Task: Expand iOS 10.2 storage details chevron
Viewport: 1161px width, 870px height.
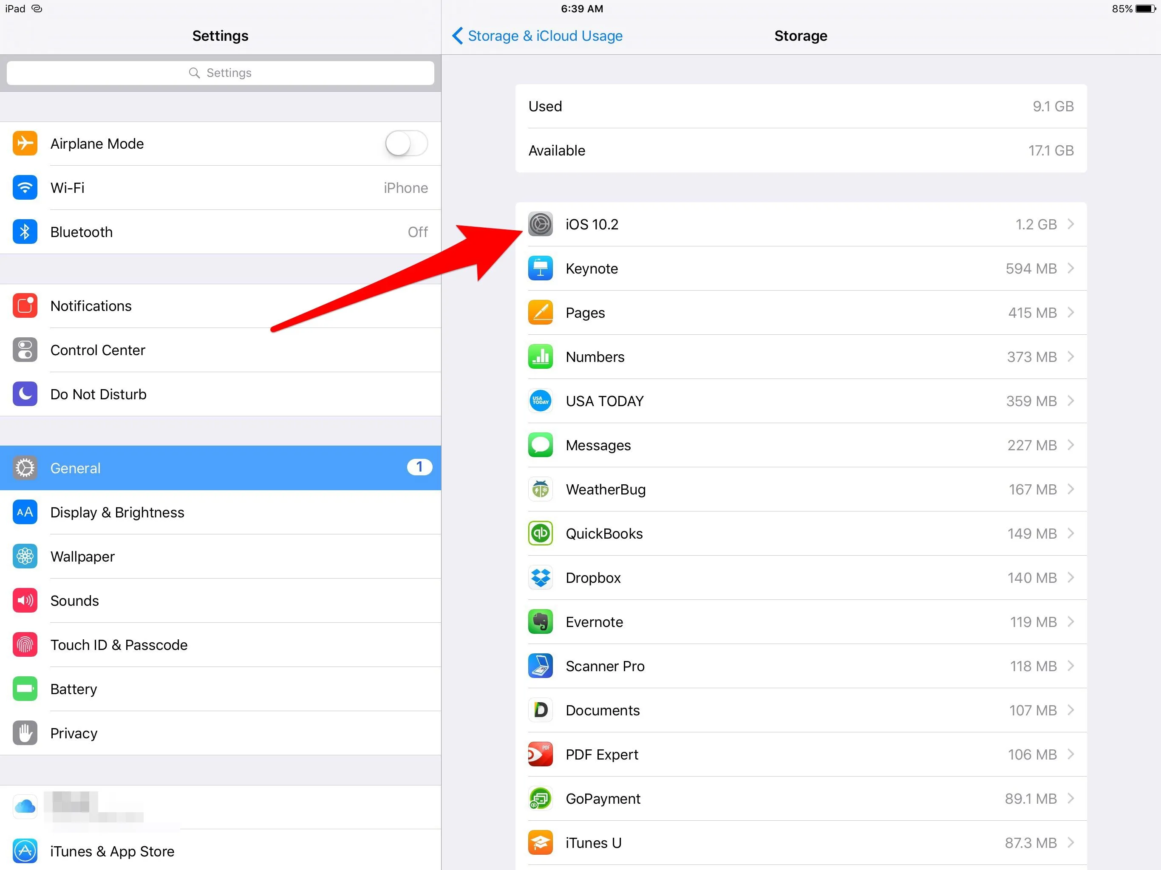Action: pyautogui.click(x=1071, y=225)
